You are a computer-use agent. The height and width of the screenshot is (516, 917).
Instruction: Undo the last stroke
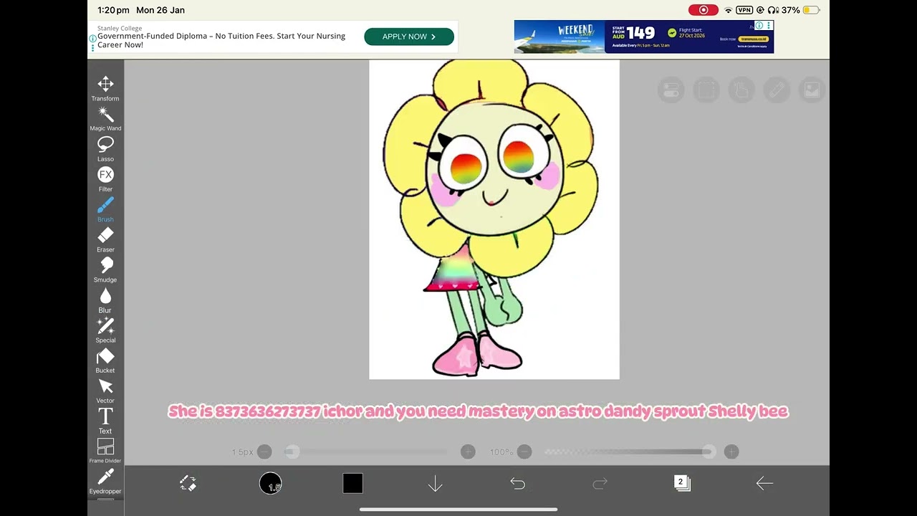click(517, 484)
